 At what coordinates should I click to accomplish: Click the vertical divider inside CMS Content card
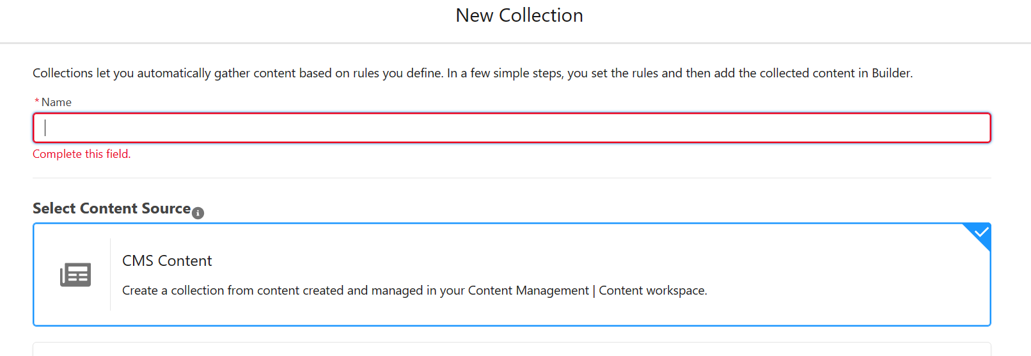(x=110, y=275)
